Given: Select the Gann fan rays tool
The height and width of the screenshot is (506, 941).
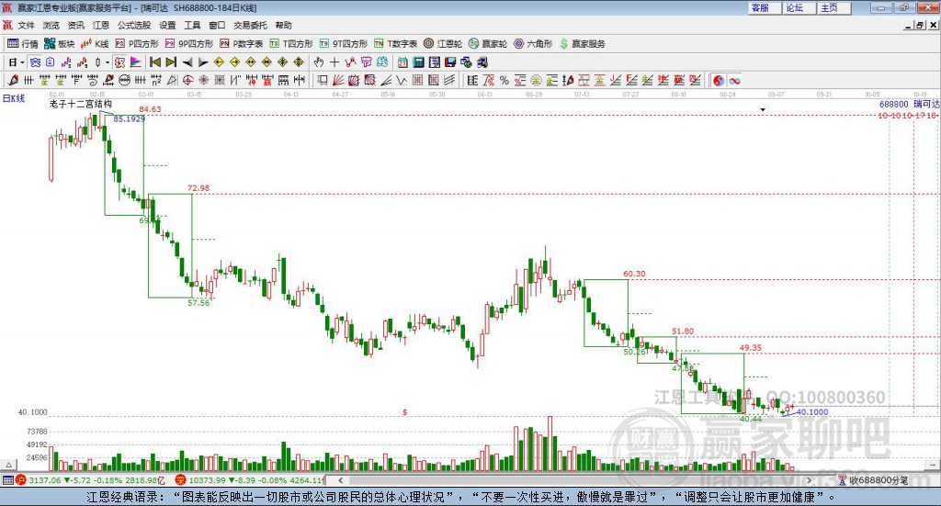Looking at the screenshot, I should (x=337, y=80).
